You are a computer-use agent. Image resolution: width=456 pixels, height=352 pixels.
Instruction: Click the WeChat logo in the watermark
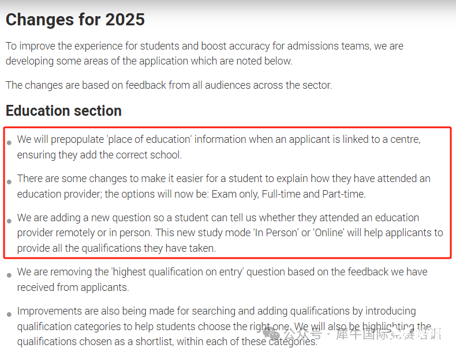(271, 334)
